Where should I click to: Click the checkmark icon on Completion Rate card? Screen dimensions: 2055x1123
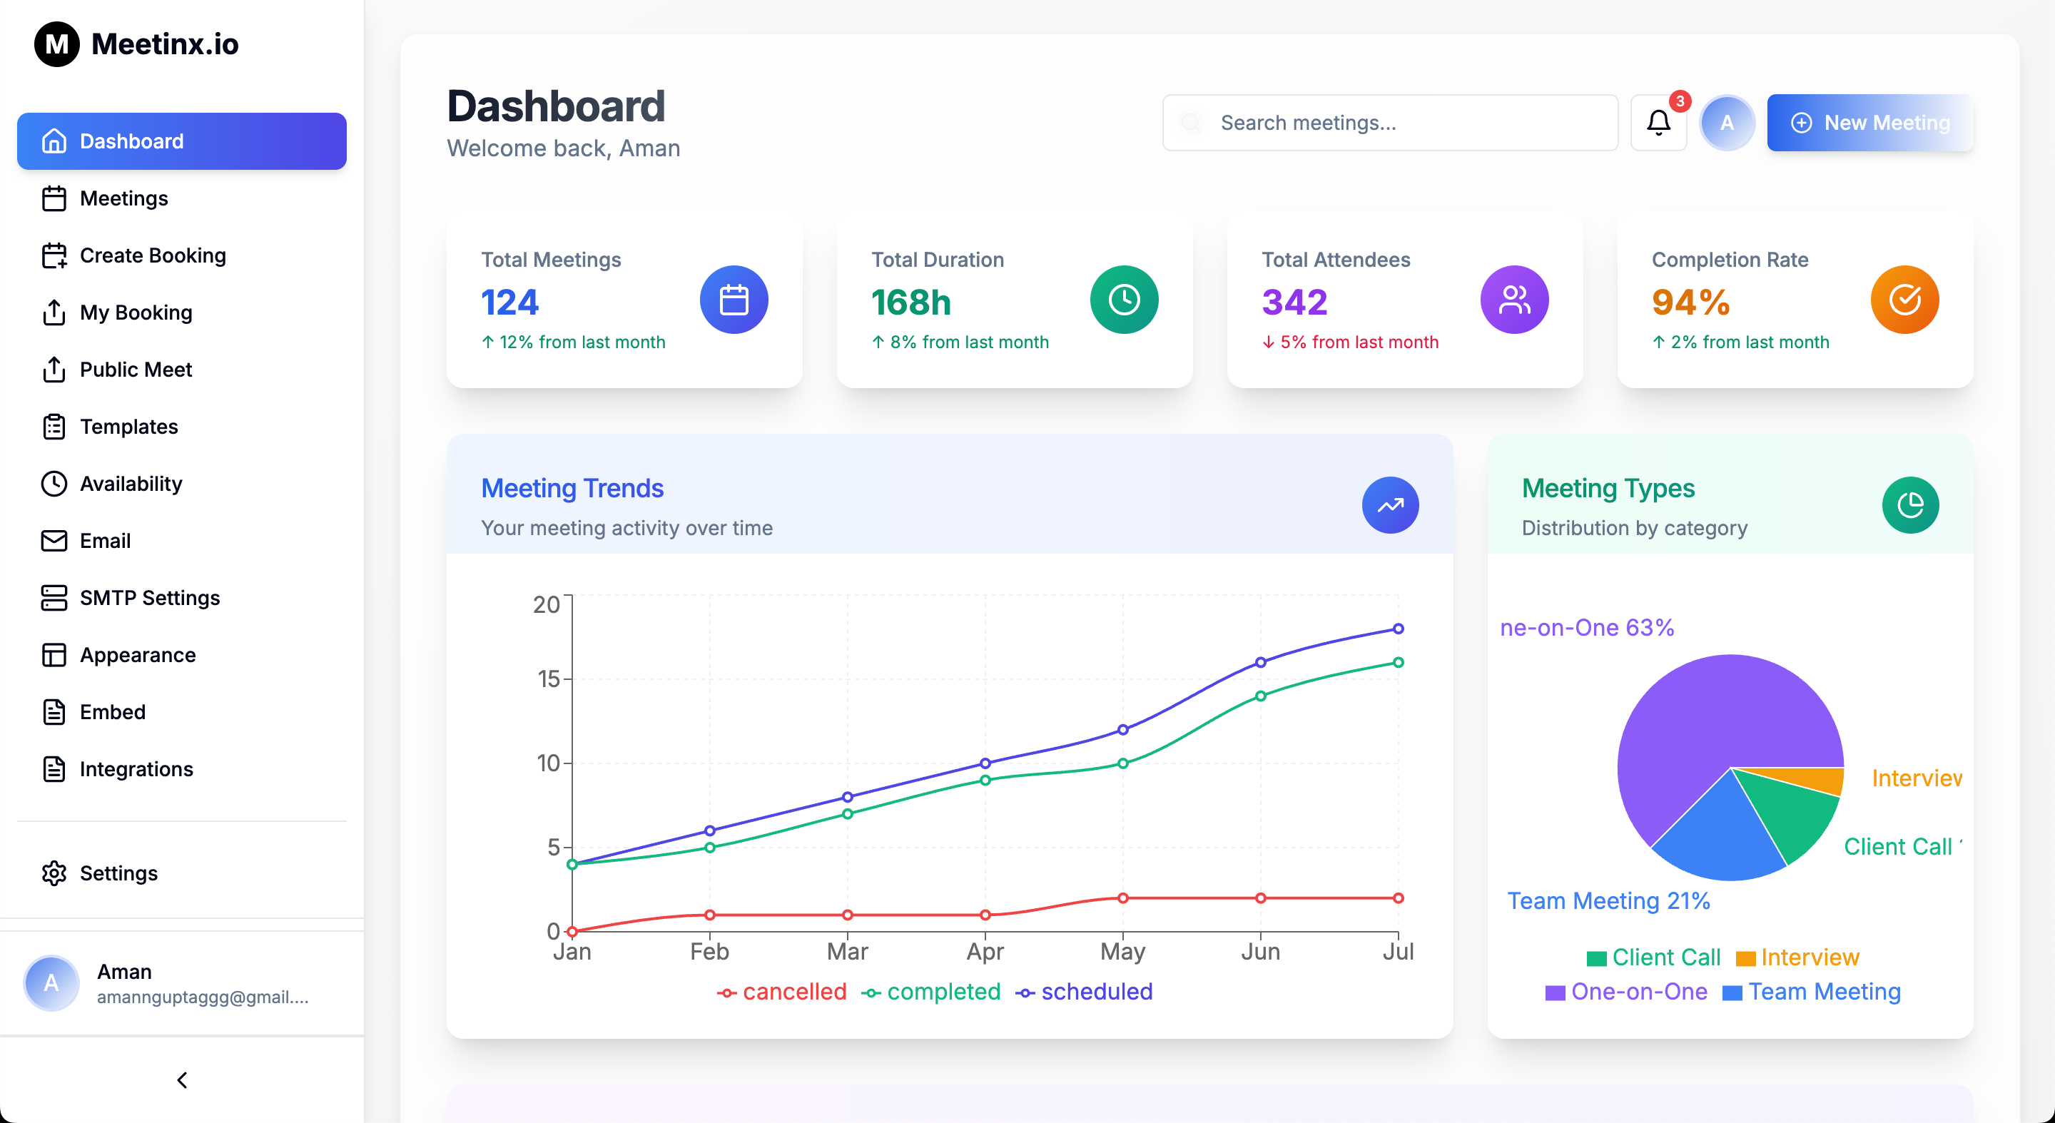point(1904,299)
